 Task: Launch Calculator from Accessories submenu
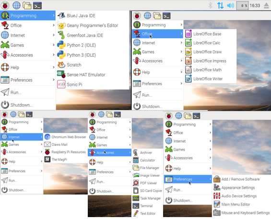[x=147, y=160]
